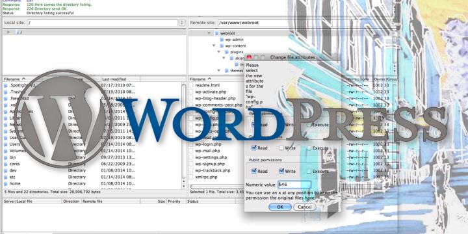Select wp-activate.php in remote file list

pos(211,92)
